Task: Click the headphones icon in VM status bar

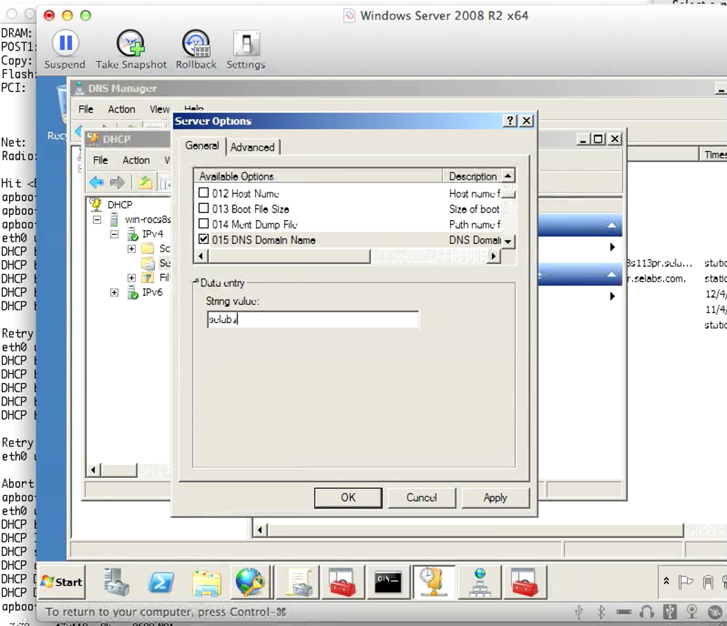Action: tap(646, 612)
